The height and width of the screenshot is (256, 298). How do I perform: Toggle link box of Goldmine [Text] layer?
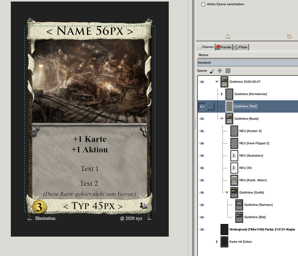(x=210, y=106)
